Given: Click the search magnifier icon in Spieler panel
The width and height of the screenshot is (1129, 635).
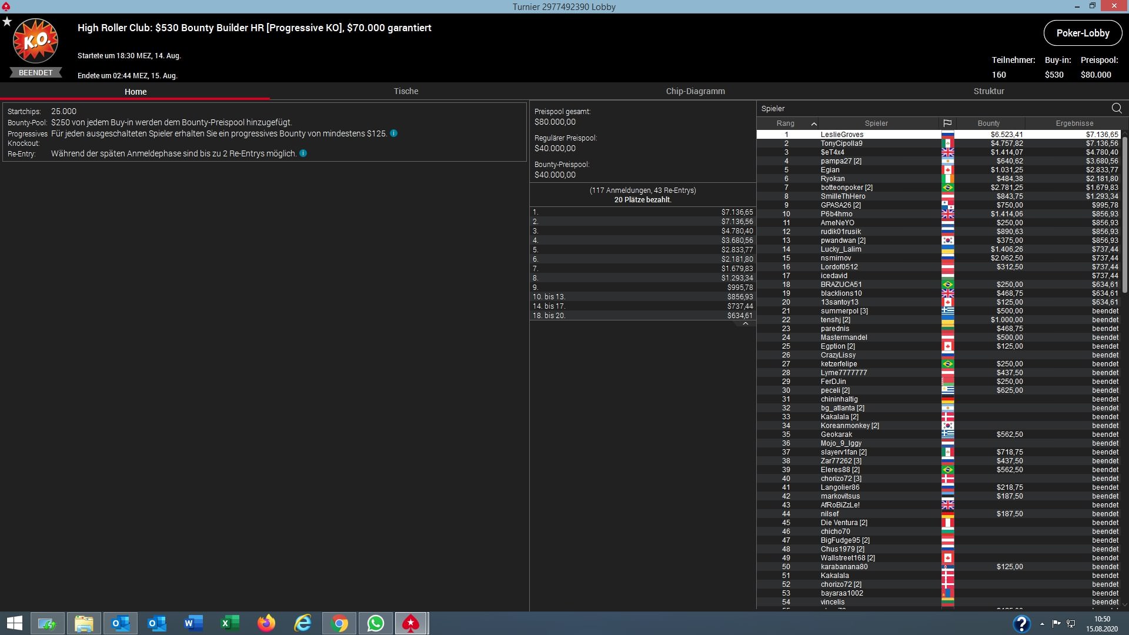Looking at the screenshot, I should point(1116,108).
